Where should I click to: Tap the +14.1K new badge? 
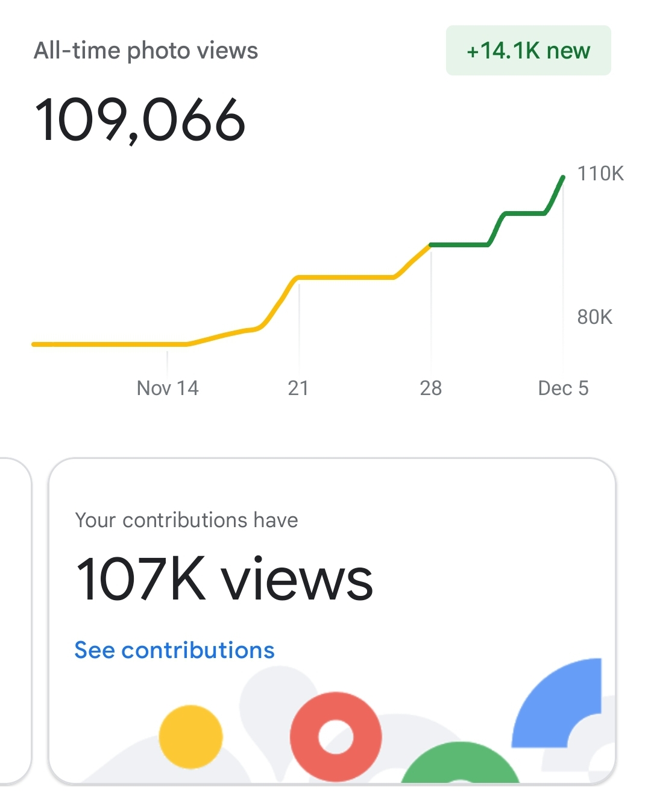[528, 51]
